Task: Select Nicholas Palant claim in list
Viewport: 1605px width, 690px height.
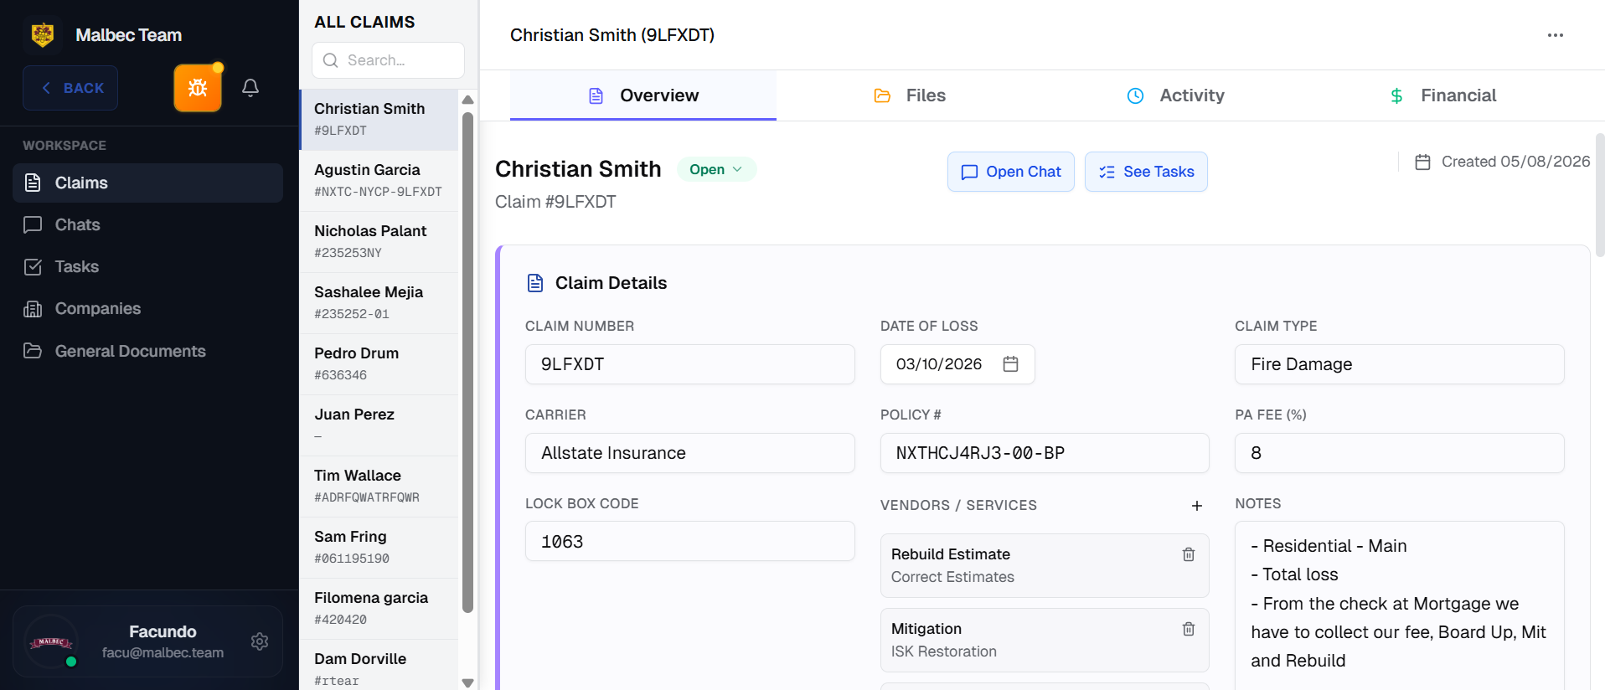Action: point(379,242)
